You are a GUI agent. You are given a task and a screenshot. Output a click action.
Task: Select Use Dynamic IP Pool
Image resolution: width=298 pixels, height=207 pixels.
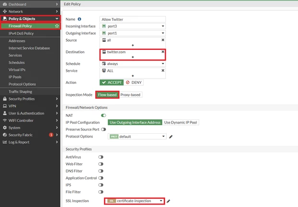181,122
